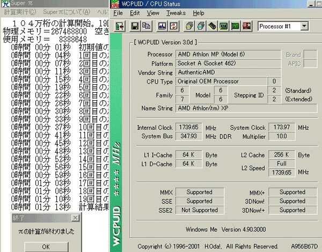Click the A956B67D code at bottom right
Viewport: 322px width, 252px height.
coord(304,246)
